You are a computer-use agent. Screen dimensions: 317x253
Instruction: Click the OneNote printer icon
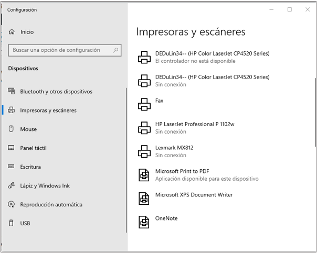(144, 222)
